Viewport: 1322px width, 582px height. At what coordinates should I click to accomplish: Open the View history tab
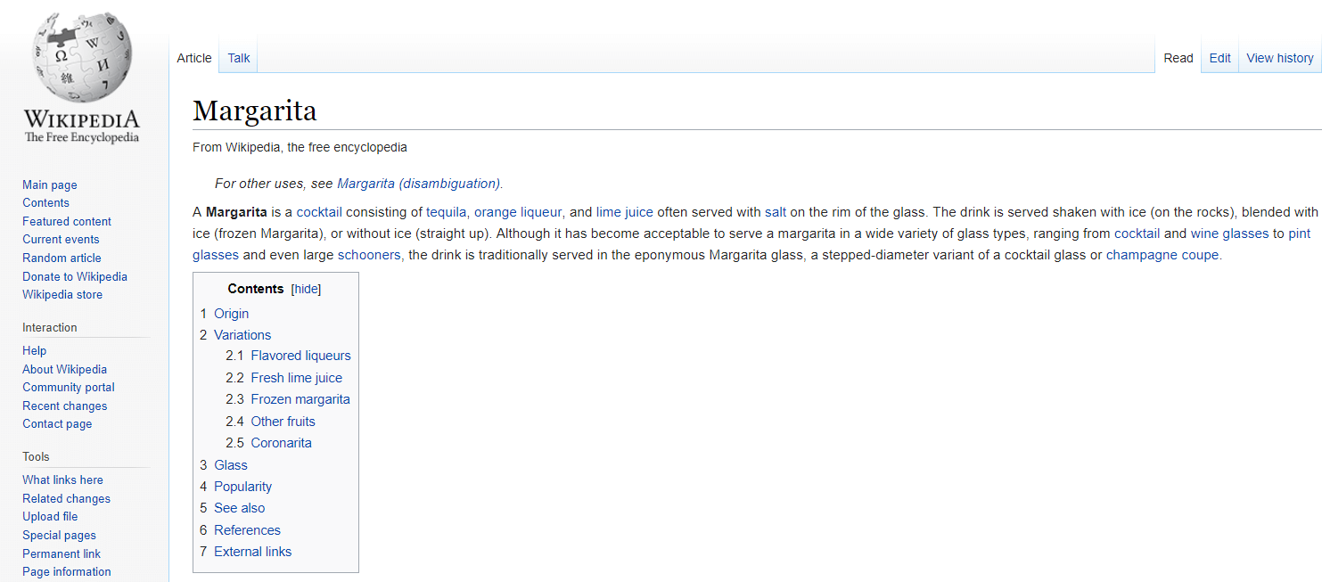pyautogui.click(x=1279, y=58)
